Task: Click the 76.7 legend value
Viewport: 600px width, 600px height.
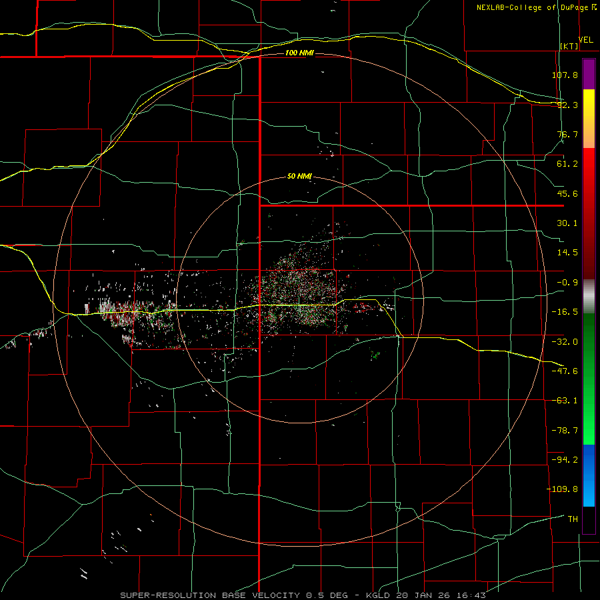Action: (567, 134)
